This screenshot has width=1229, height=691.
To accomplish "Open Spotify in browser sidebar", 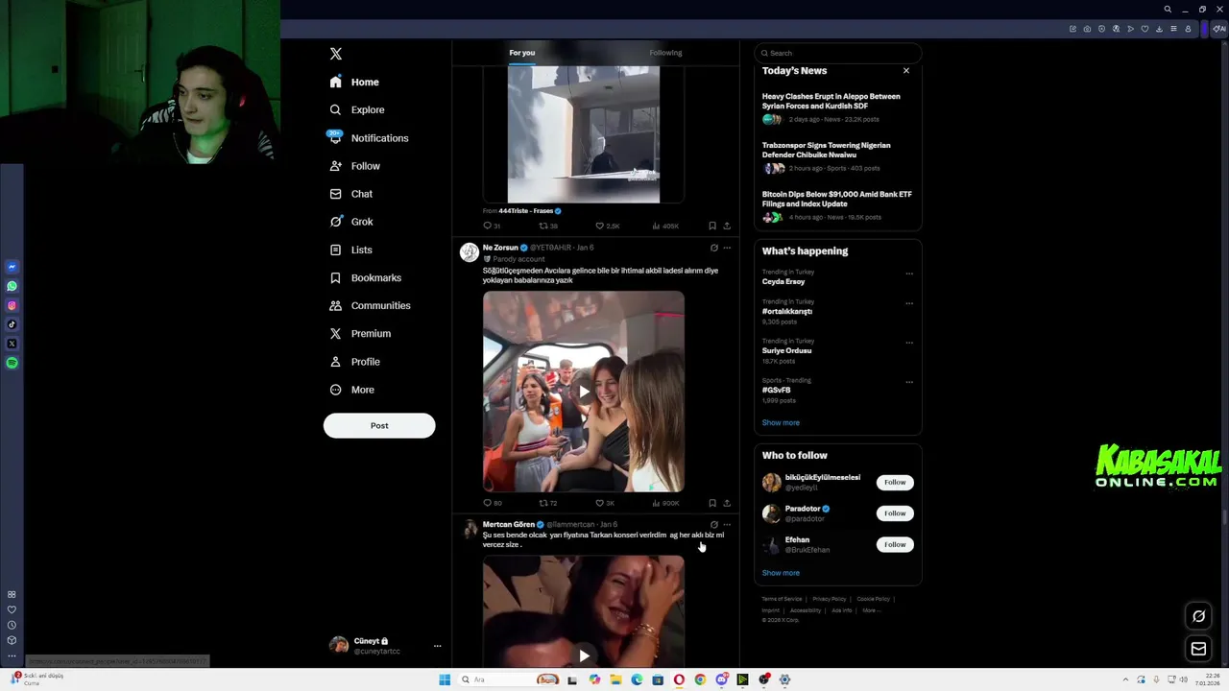I will click(x=12, y=363).
